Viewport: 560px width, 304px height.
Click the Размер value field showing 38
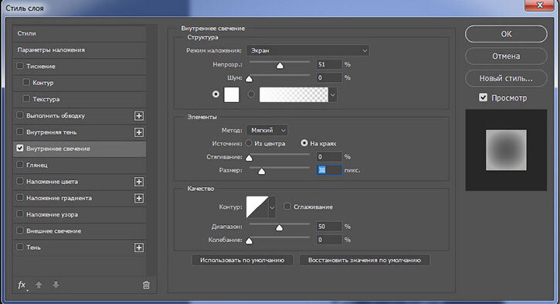(x=329, y=170)
